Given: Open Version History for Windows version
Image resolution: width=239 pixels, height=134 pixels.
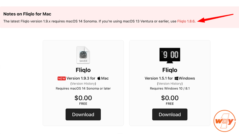Looking at the screenshot, I should click(x=170, y=84).
